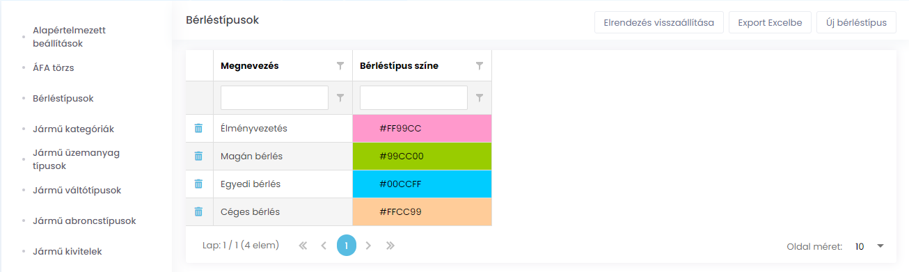Viewport: 909px width, 272px height.
Task: Click Elrendezés visszaállítása button
Action: coord(659,22)
